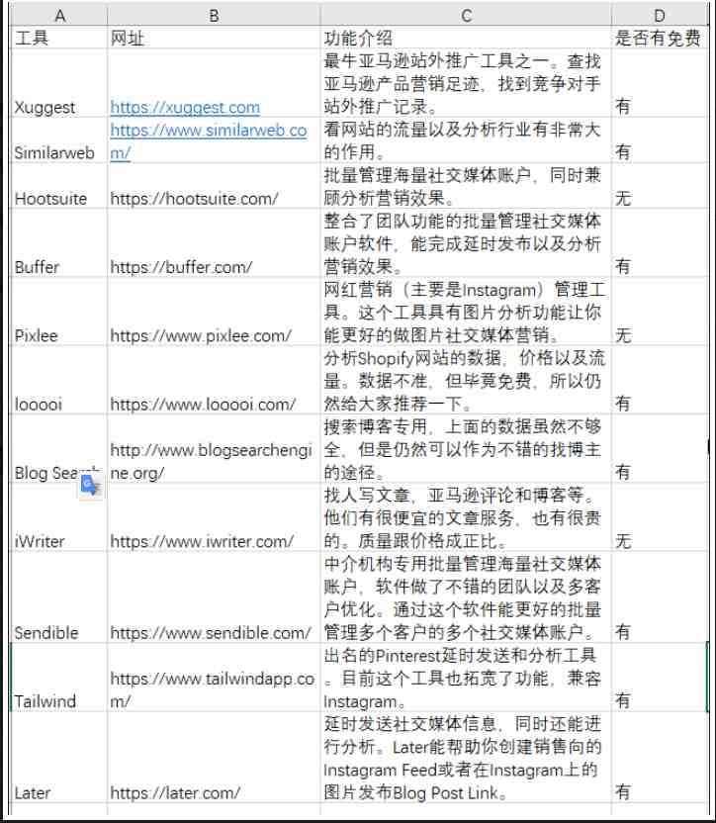The image size is (716, 823).
Task: Select the cell 'Tailwind'
Action: tap(58, 678)
